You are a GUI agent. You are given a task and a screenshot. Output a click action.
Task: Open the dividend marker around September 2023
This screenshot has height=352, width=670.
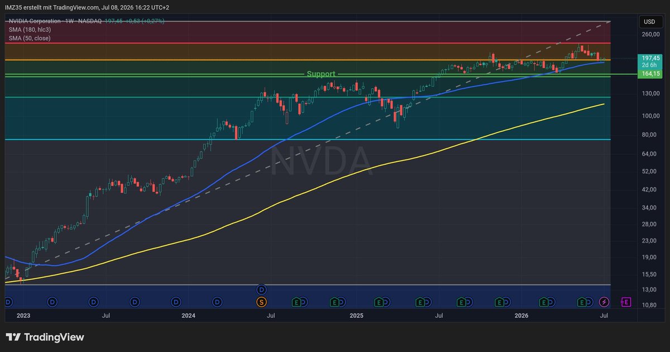(x=135, y=302)
